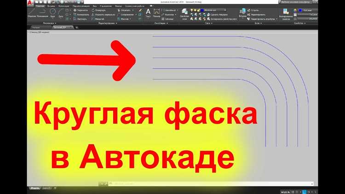Click the Повернуть (Rotate) tool

tap(98, 10)
